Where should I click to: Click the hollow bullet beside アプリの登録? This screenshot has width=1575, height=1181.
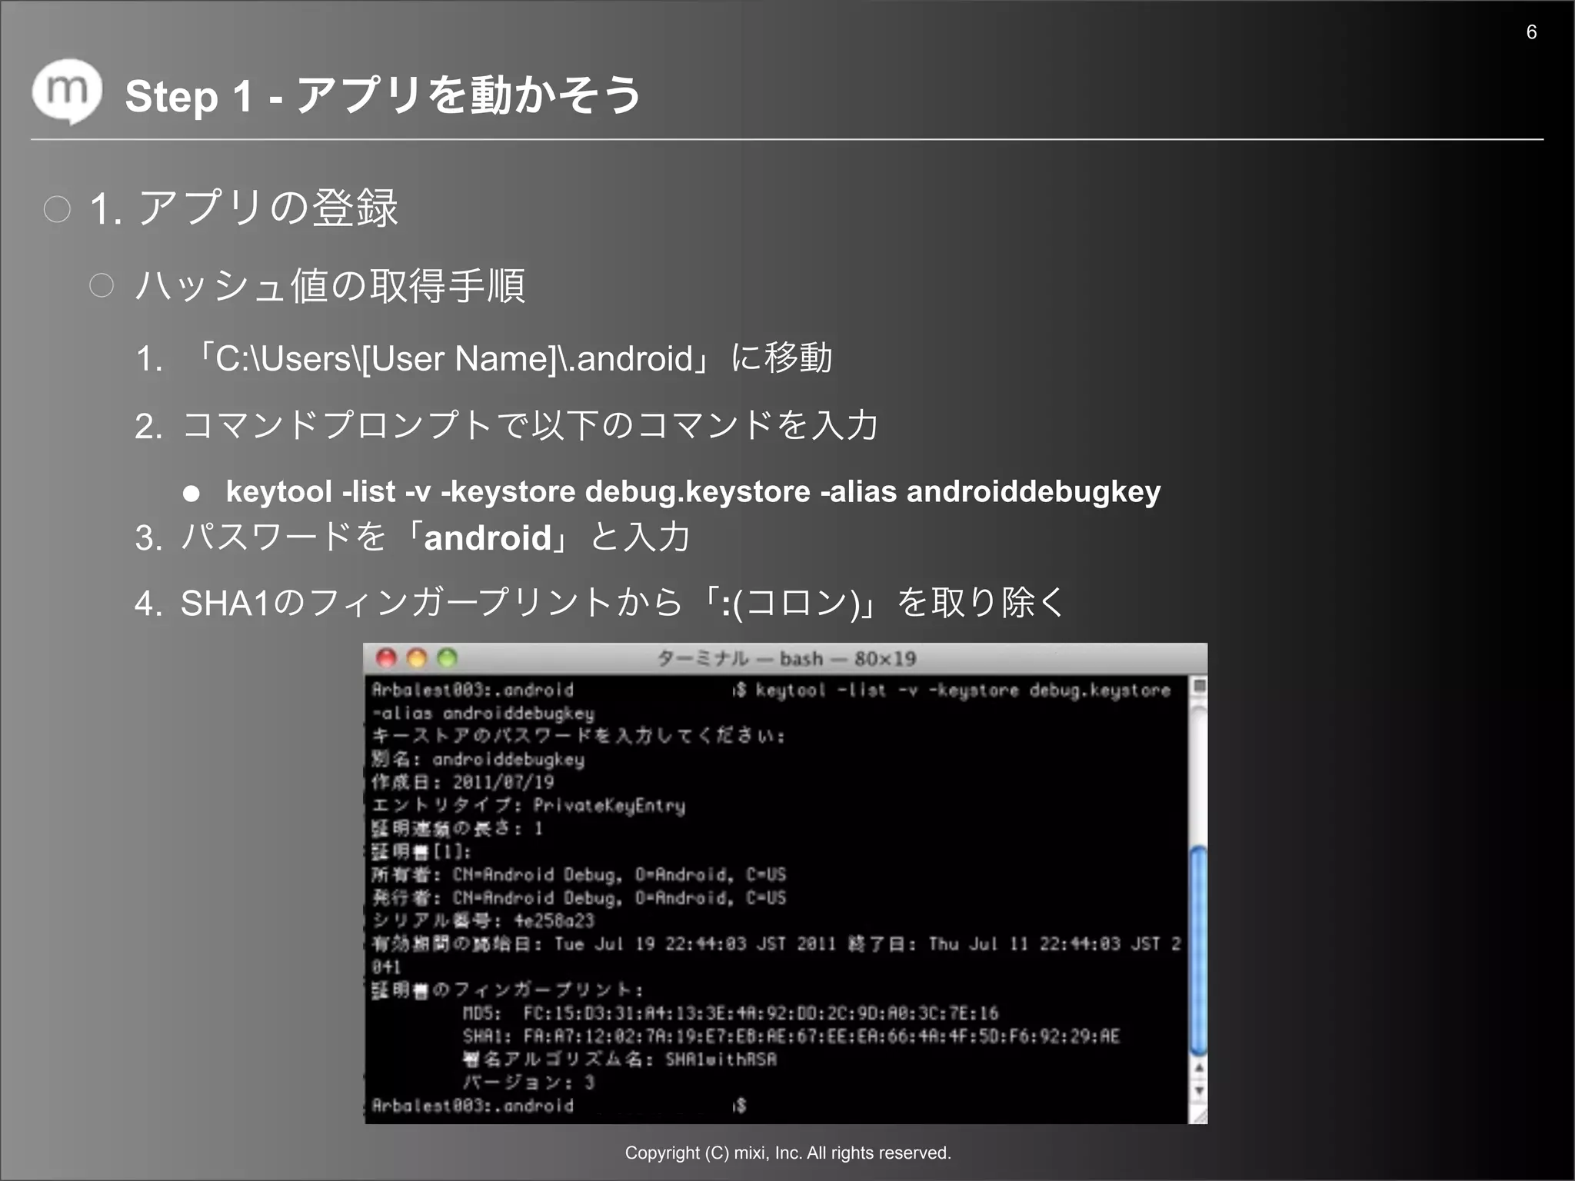pos(58,209)
